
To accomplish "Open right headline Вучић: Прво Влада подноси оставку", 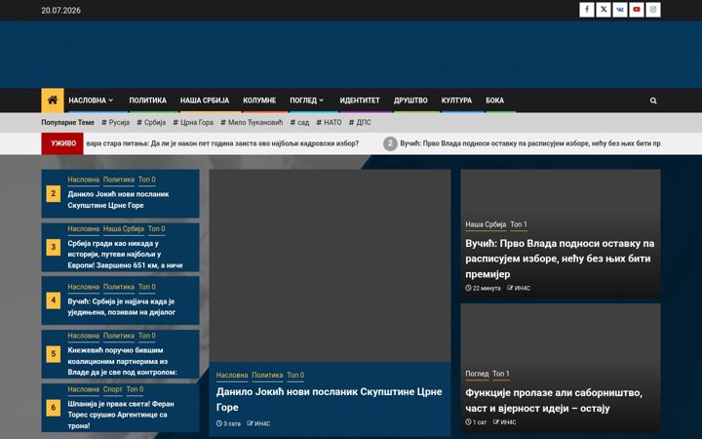I will pos(560,259).
